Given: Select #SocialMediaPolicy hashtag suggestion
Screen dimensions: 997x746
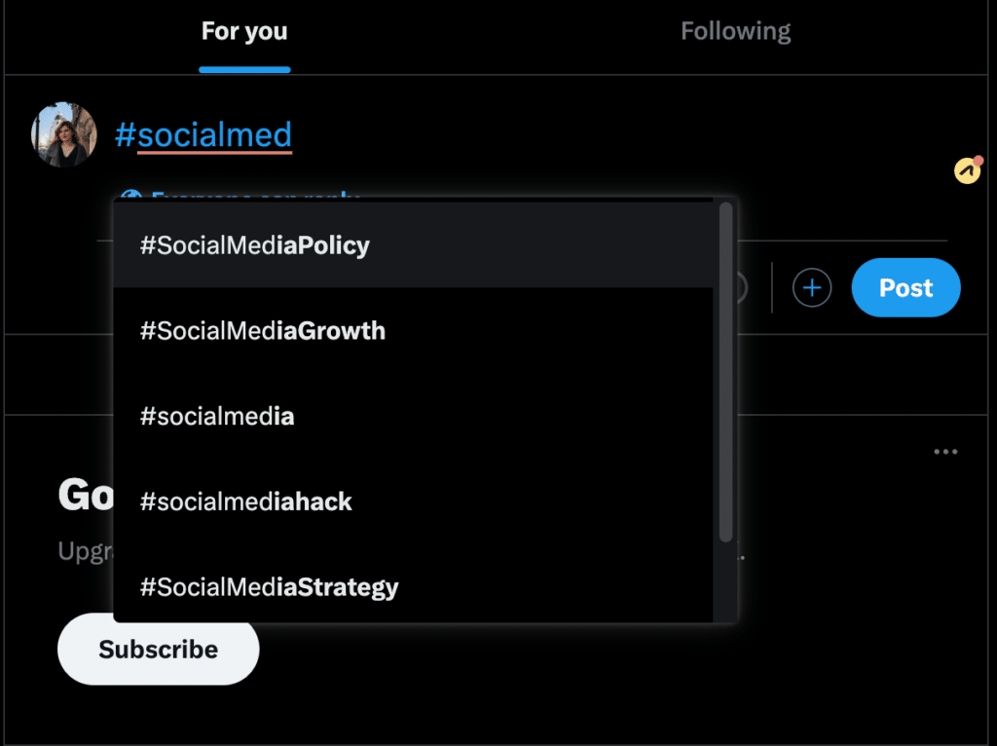Looking at the screenshot, I should (413, 245).
